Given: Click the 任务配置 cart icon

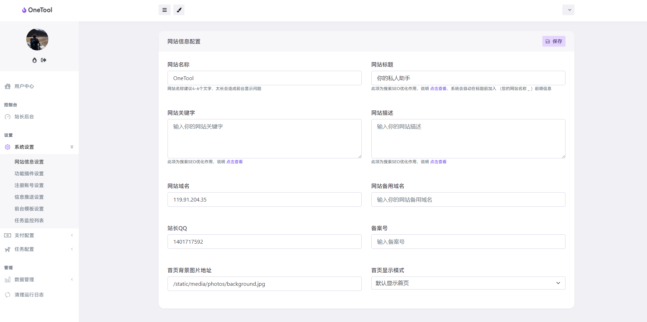Looking at the screenshot, I should pos(8,249).
